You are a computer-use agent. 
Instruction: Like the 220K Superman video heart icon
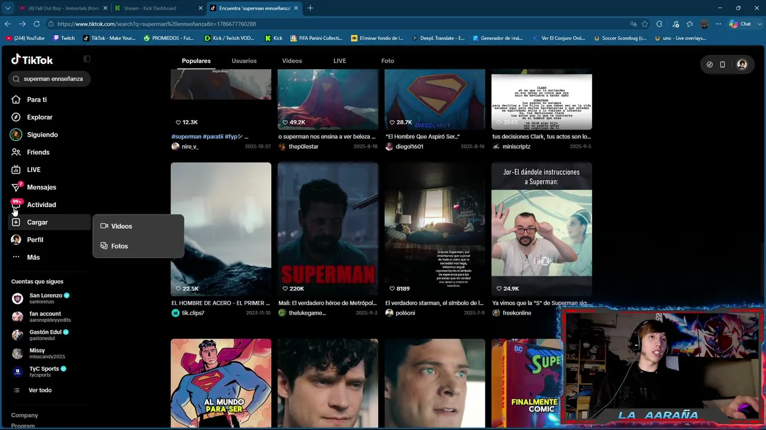[x=285, y=288]
